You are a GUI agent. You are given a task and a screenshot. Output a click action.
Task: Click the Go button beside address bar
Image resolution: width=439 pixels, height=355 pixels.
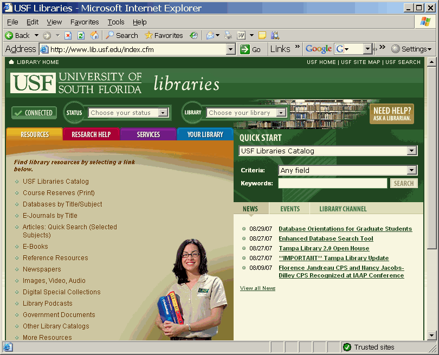(251, 49)
